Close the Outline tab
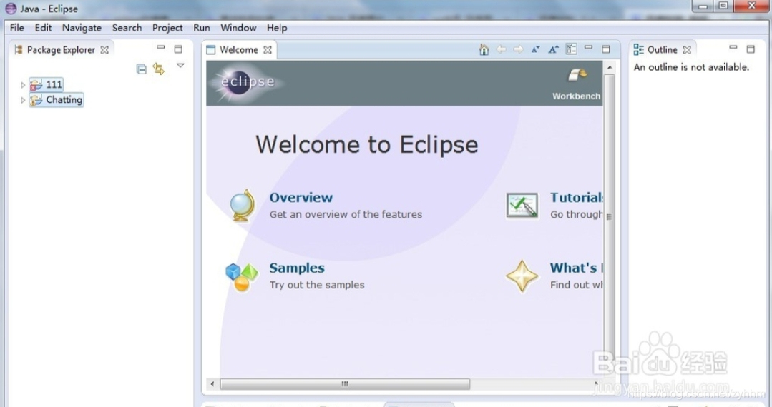 pos(688,50)
